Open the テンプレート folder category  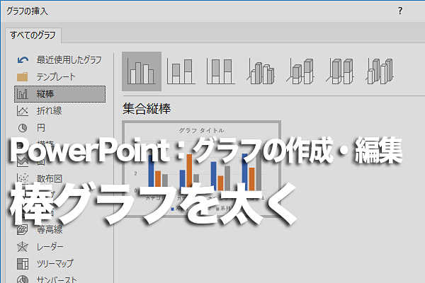click(x=59, y=77)
